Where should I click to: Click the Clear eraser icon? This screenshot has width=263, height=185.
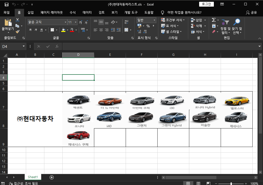[x=214, y=31]
